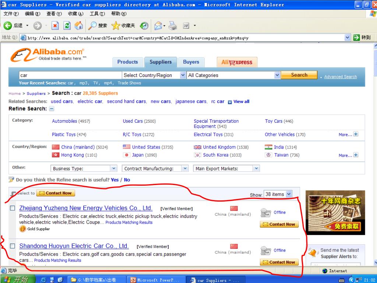Click the 开始 Start button
Image resolution: width=377 pixels, height=283 pixels.
pos(17,279)
